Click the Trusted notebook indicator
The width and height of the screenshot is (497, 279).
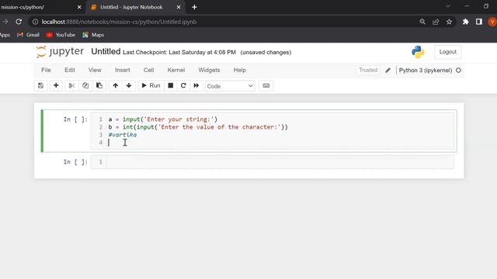368,71
